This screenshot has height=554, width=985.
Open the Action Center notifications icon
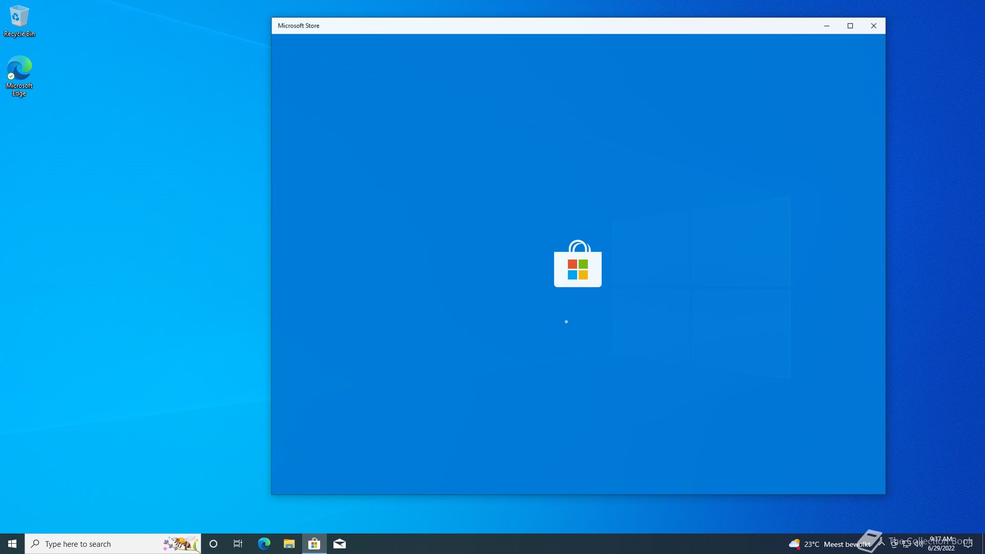pos(968,544)
